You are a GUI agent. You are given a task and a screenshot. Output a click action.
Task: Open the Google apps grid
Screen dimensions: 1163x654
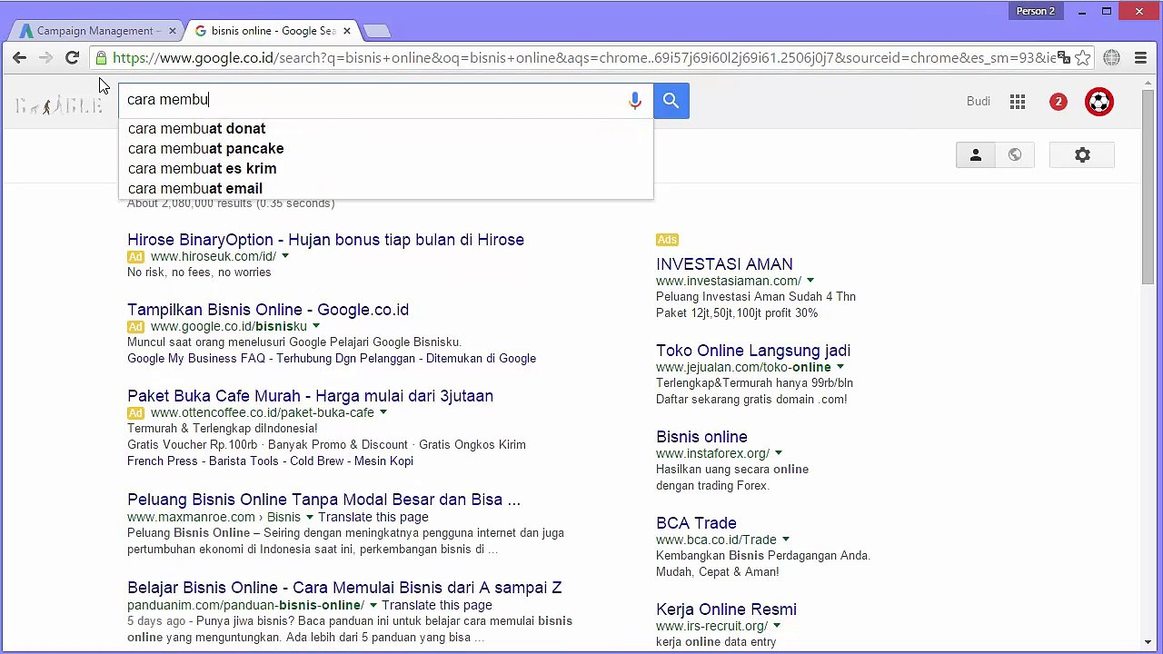click(1018, 102)
